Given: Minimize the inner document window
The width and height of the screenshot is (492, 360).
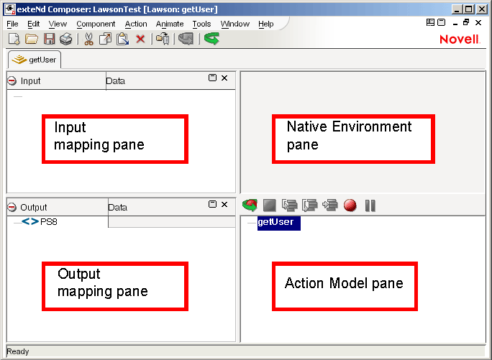Looking at the screenshot, I should 455,23.
